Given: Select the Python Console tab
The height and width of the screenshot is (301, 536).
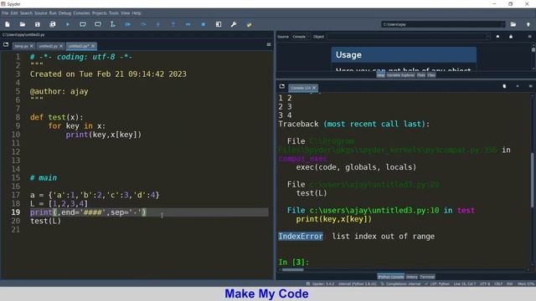Looking at the screenshot, I should (x=391, y=277).
